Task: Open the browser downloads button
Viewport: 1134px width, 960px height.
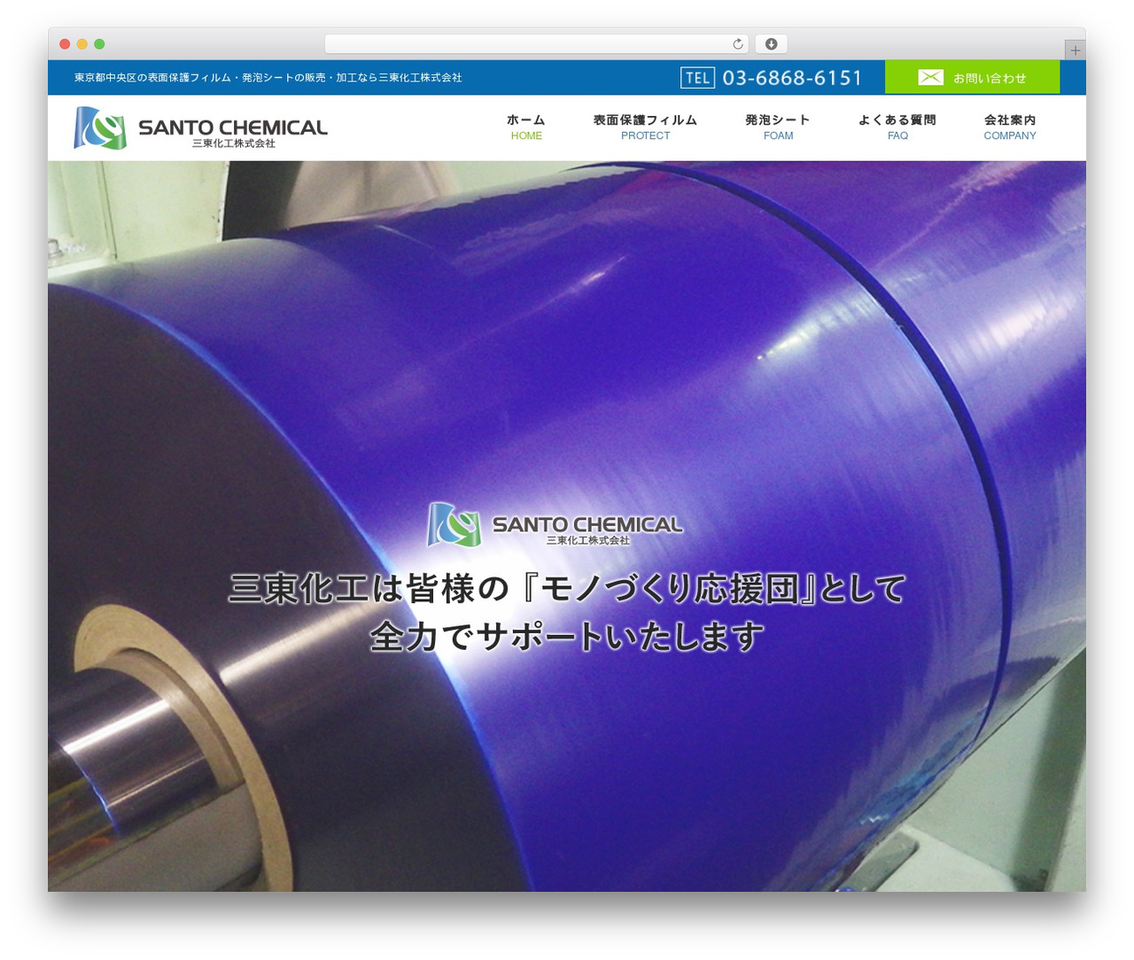Action: coord(771,44)
